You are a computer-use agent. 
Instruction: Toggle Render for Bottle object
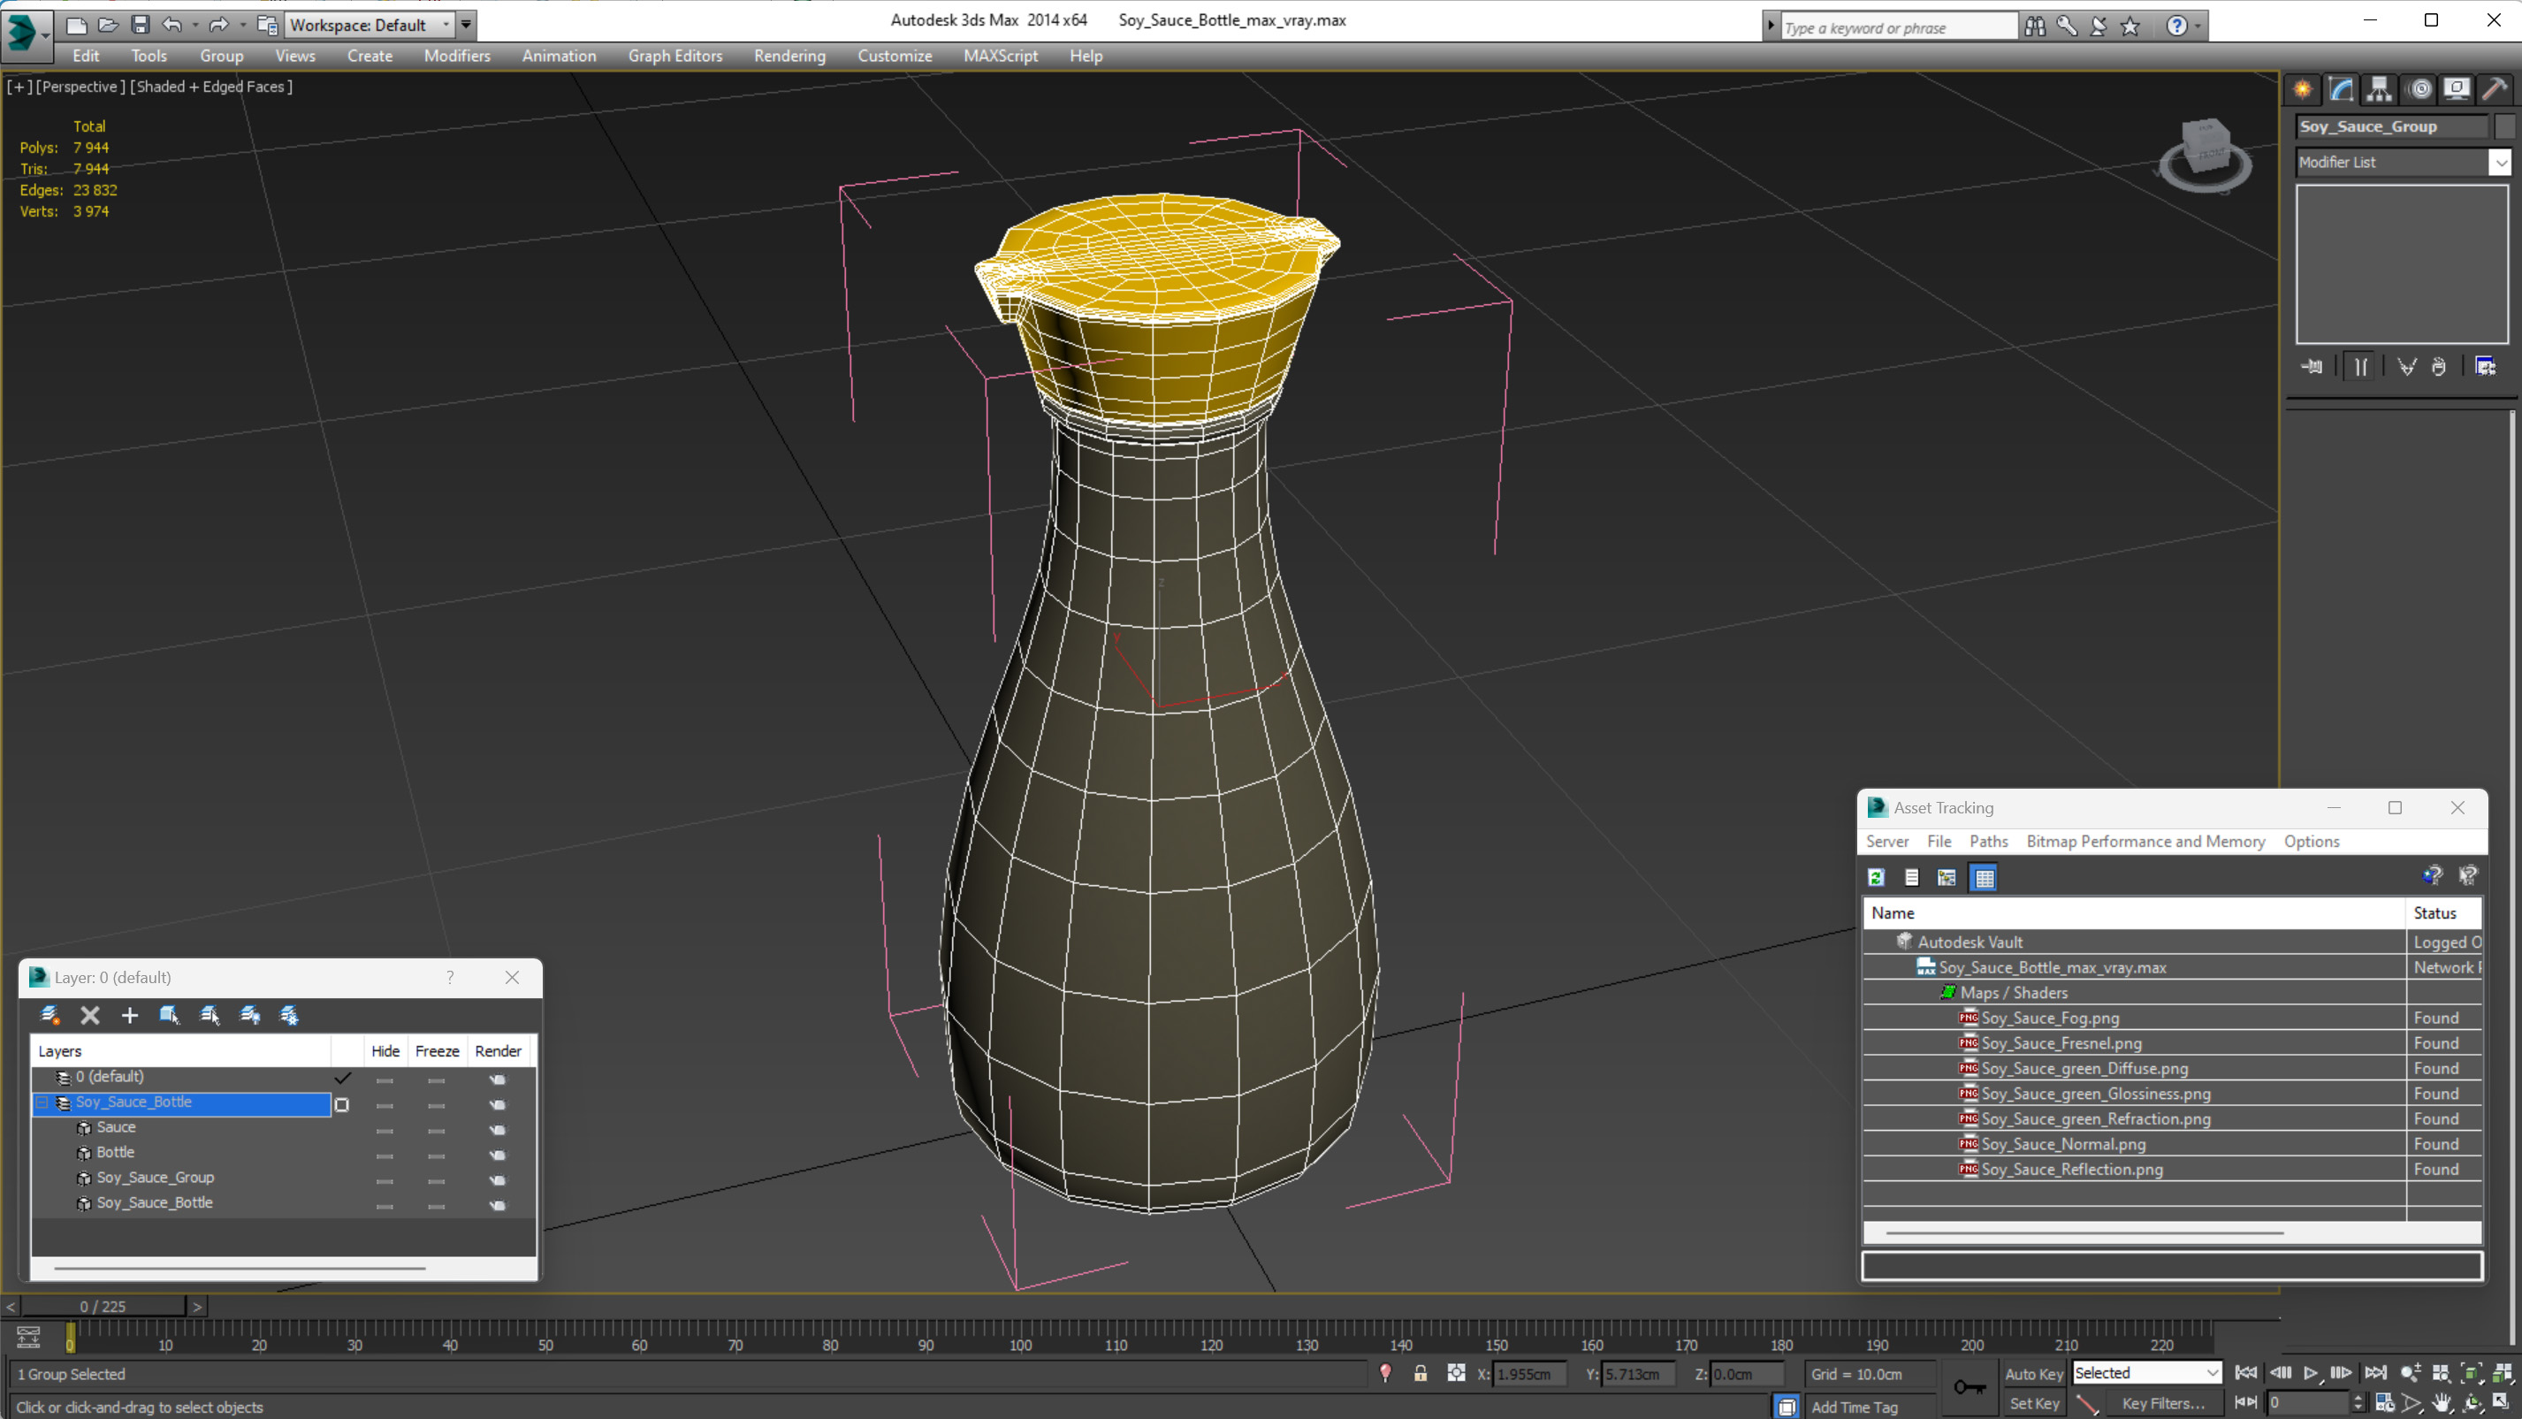click(498, 1155)
